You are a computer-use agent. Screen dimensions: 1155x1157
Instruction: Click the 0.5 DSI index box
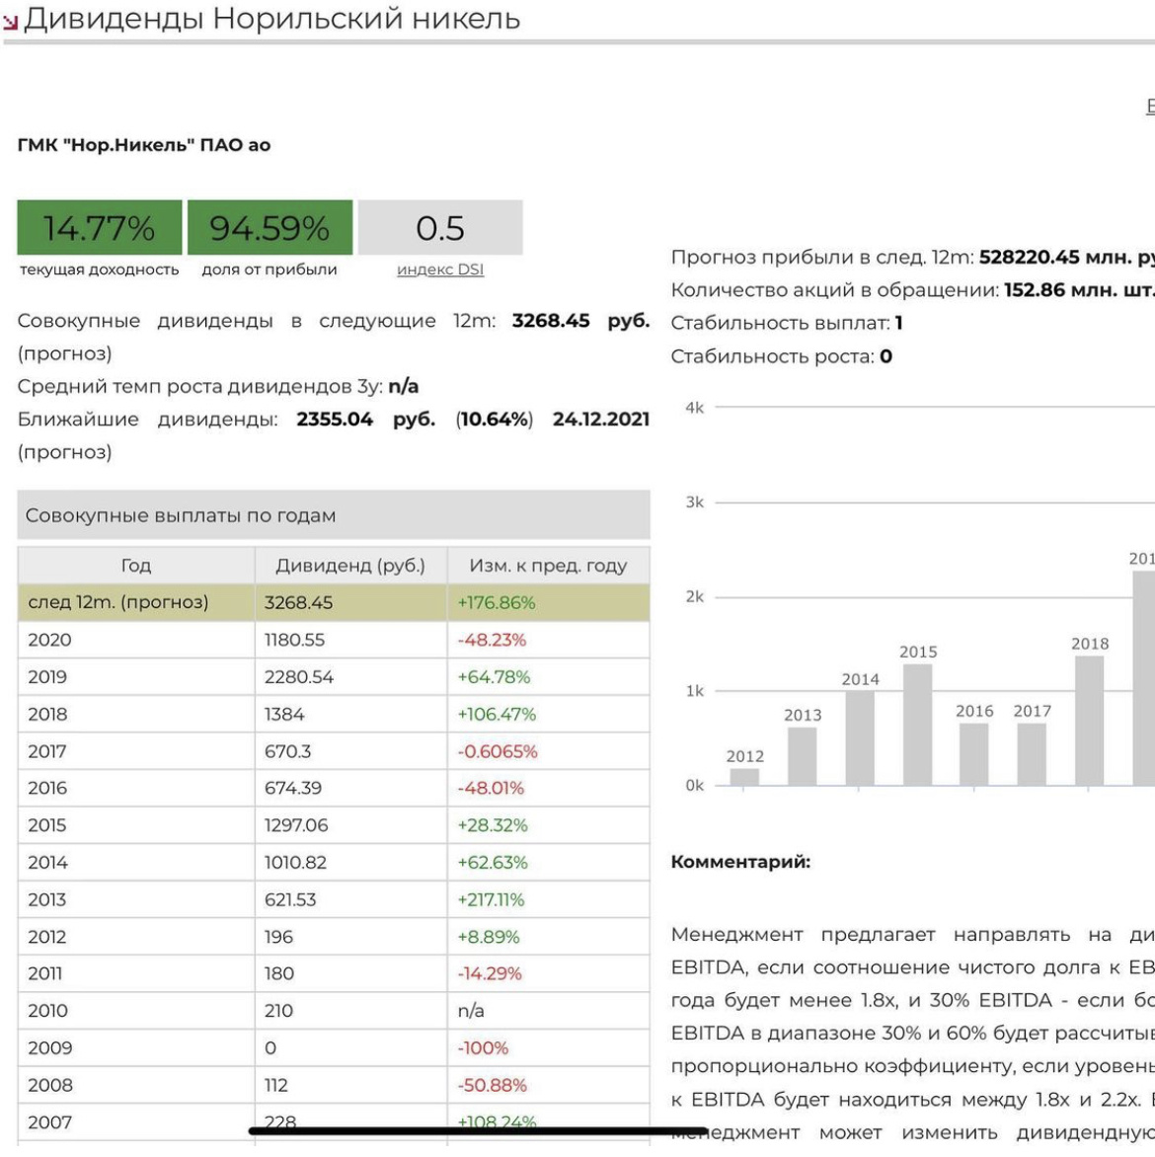coord(440,227)
